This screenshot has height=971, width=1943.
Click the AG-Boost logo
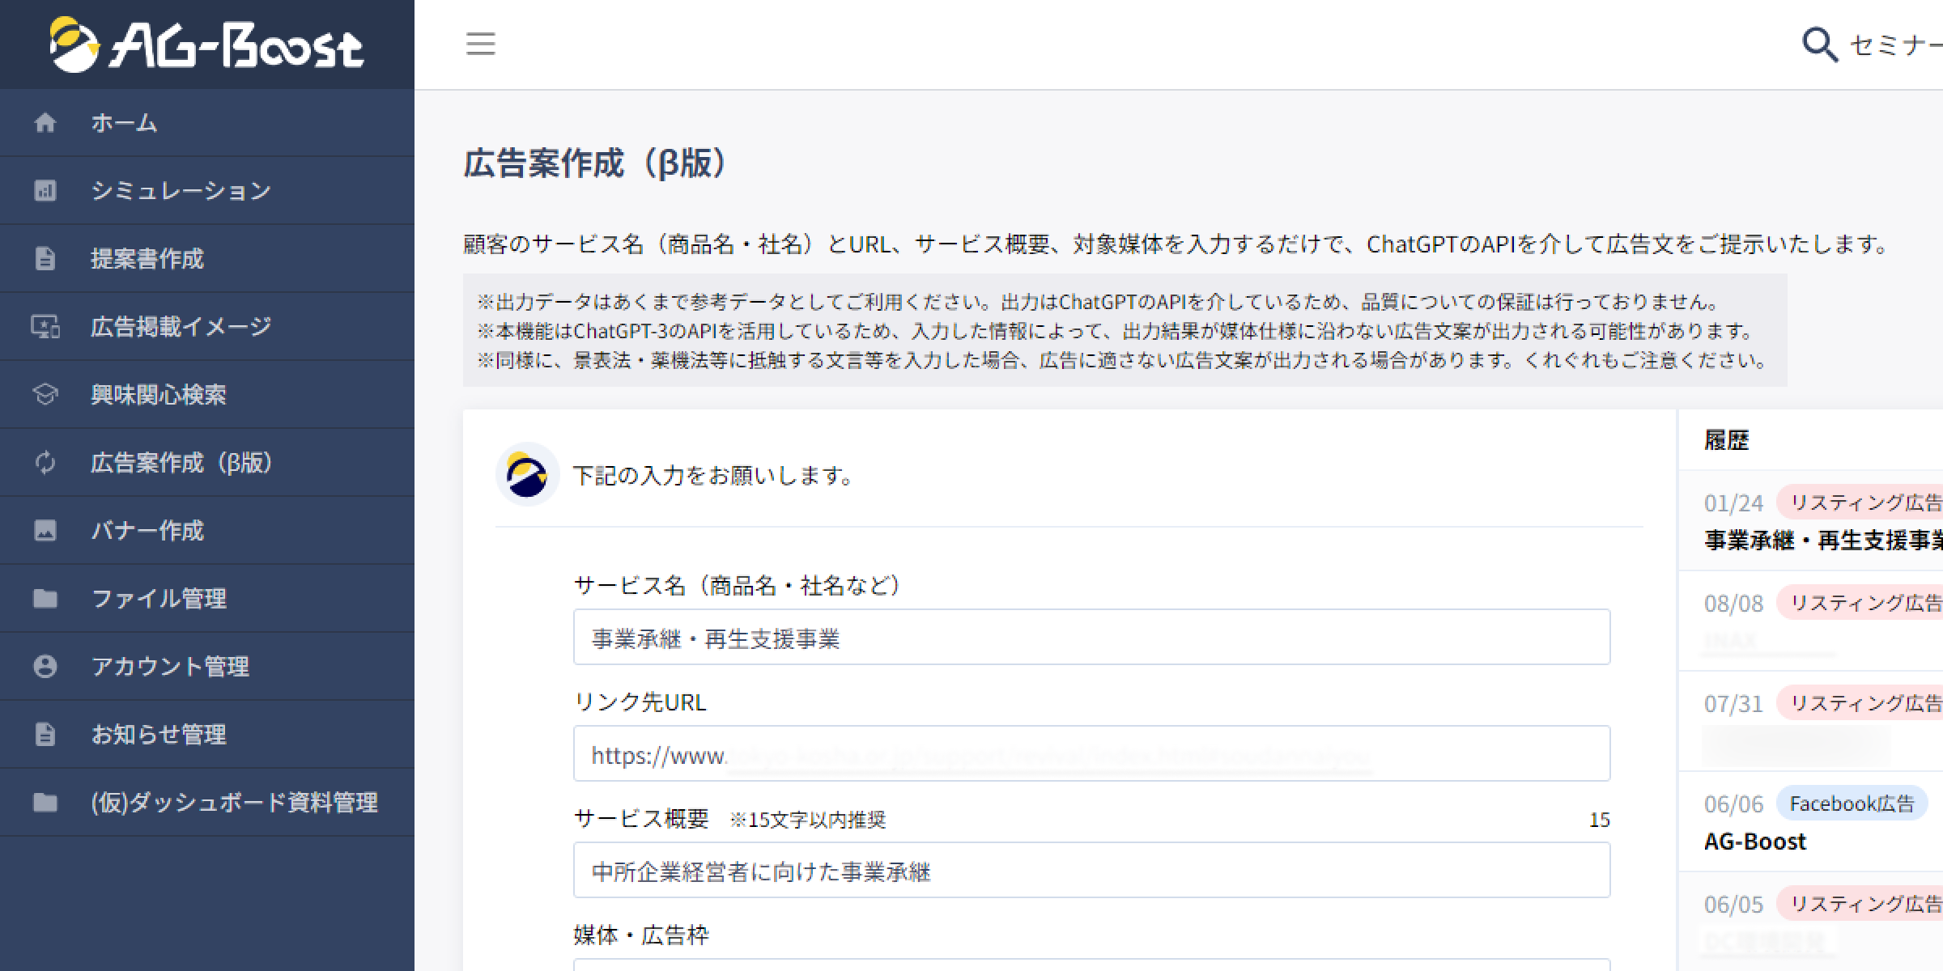tap(206, 45)
